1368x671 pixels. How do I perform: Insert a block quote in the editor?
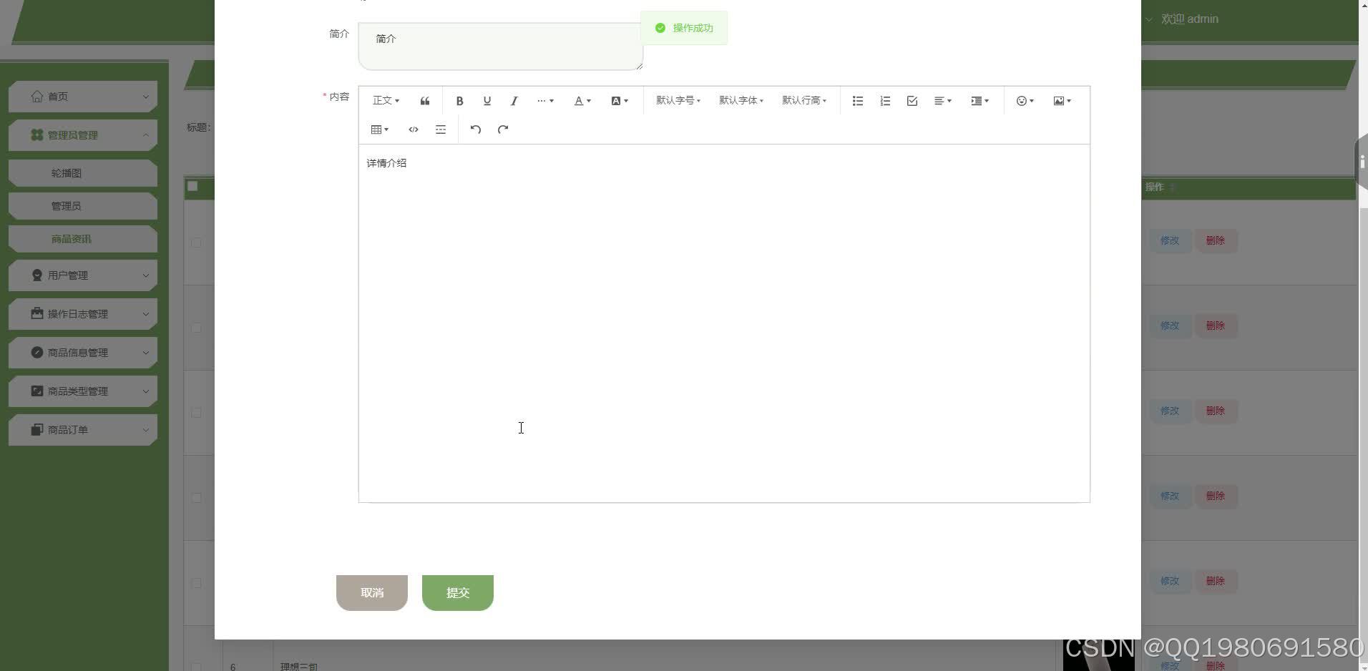tap(425, 101)
